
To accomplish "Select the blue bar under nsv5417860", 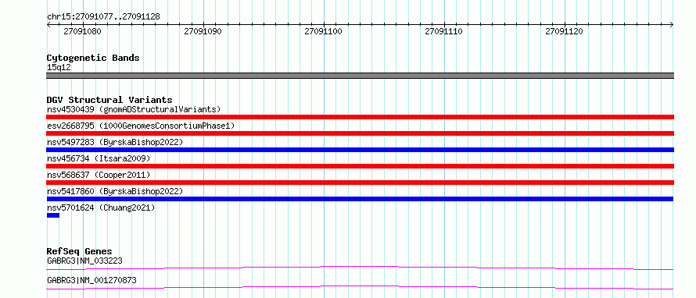I will [x=360, y=199].
